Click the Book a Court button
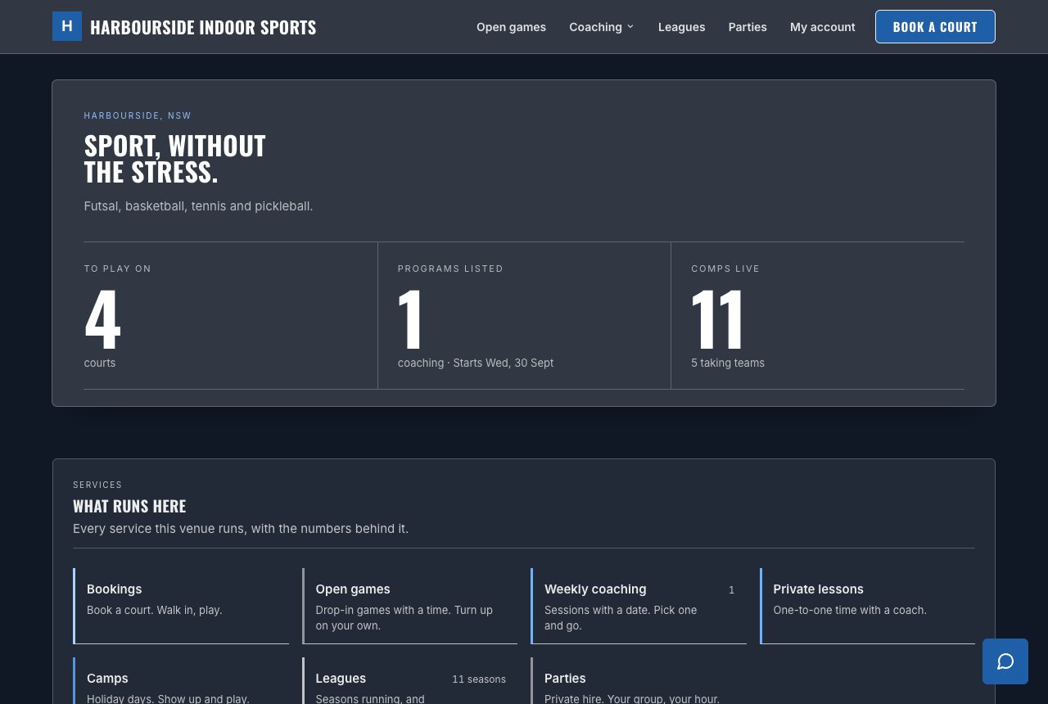The height and width of the screenshot is (704, 1048). point(935,26)
